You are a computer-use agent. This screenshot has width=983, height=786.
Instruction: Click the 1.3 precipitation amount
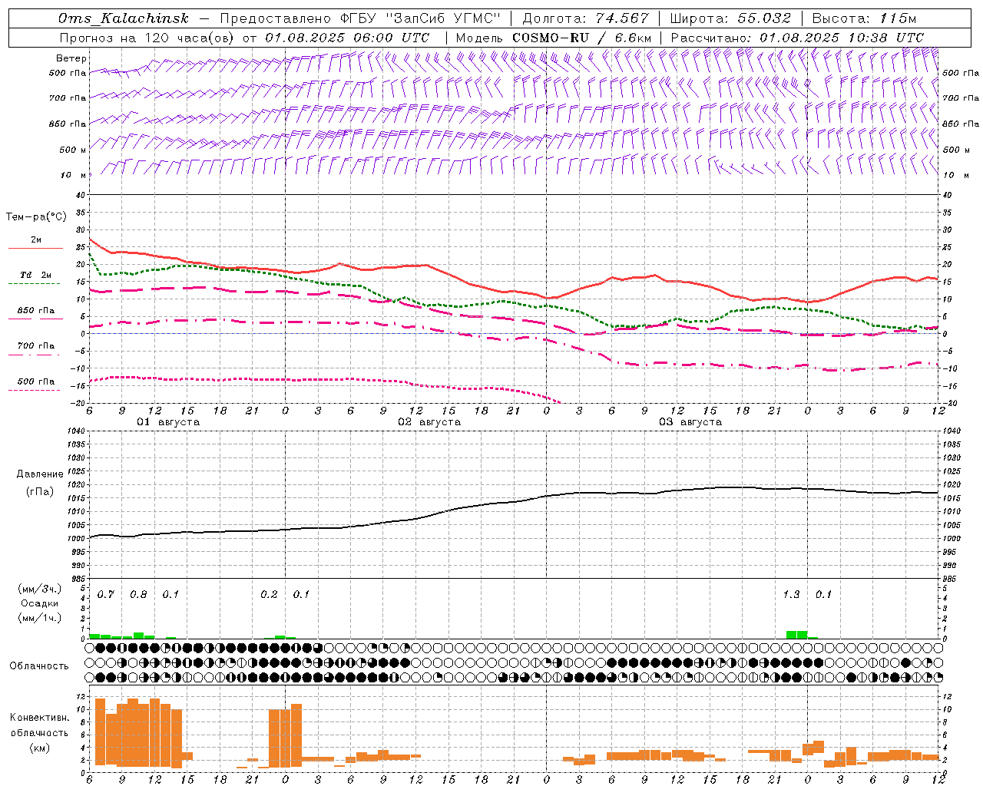[x=791, y=594]
